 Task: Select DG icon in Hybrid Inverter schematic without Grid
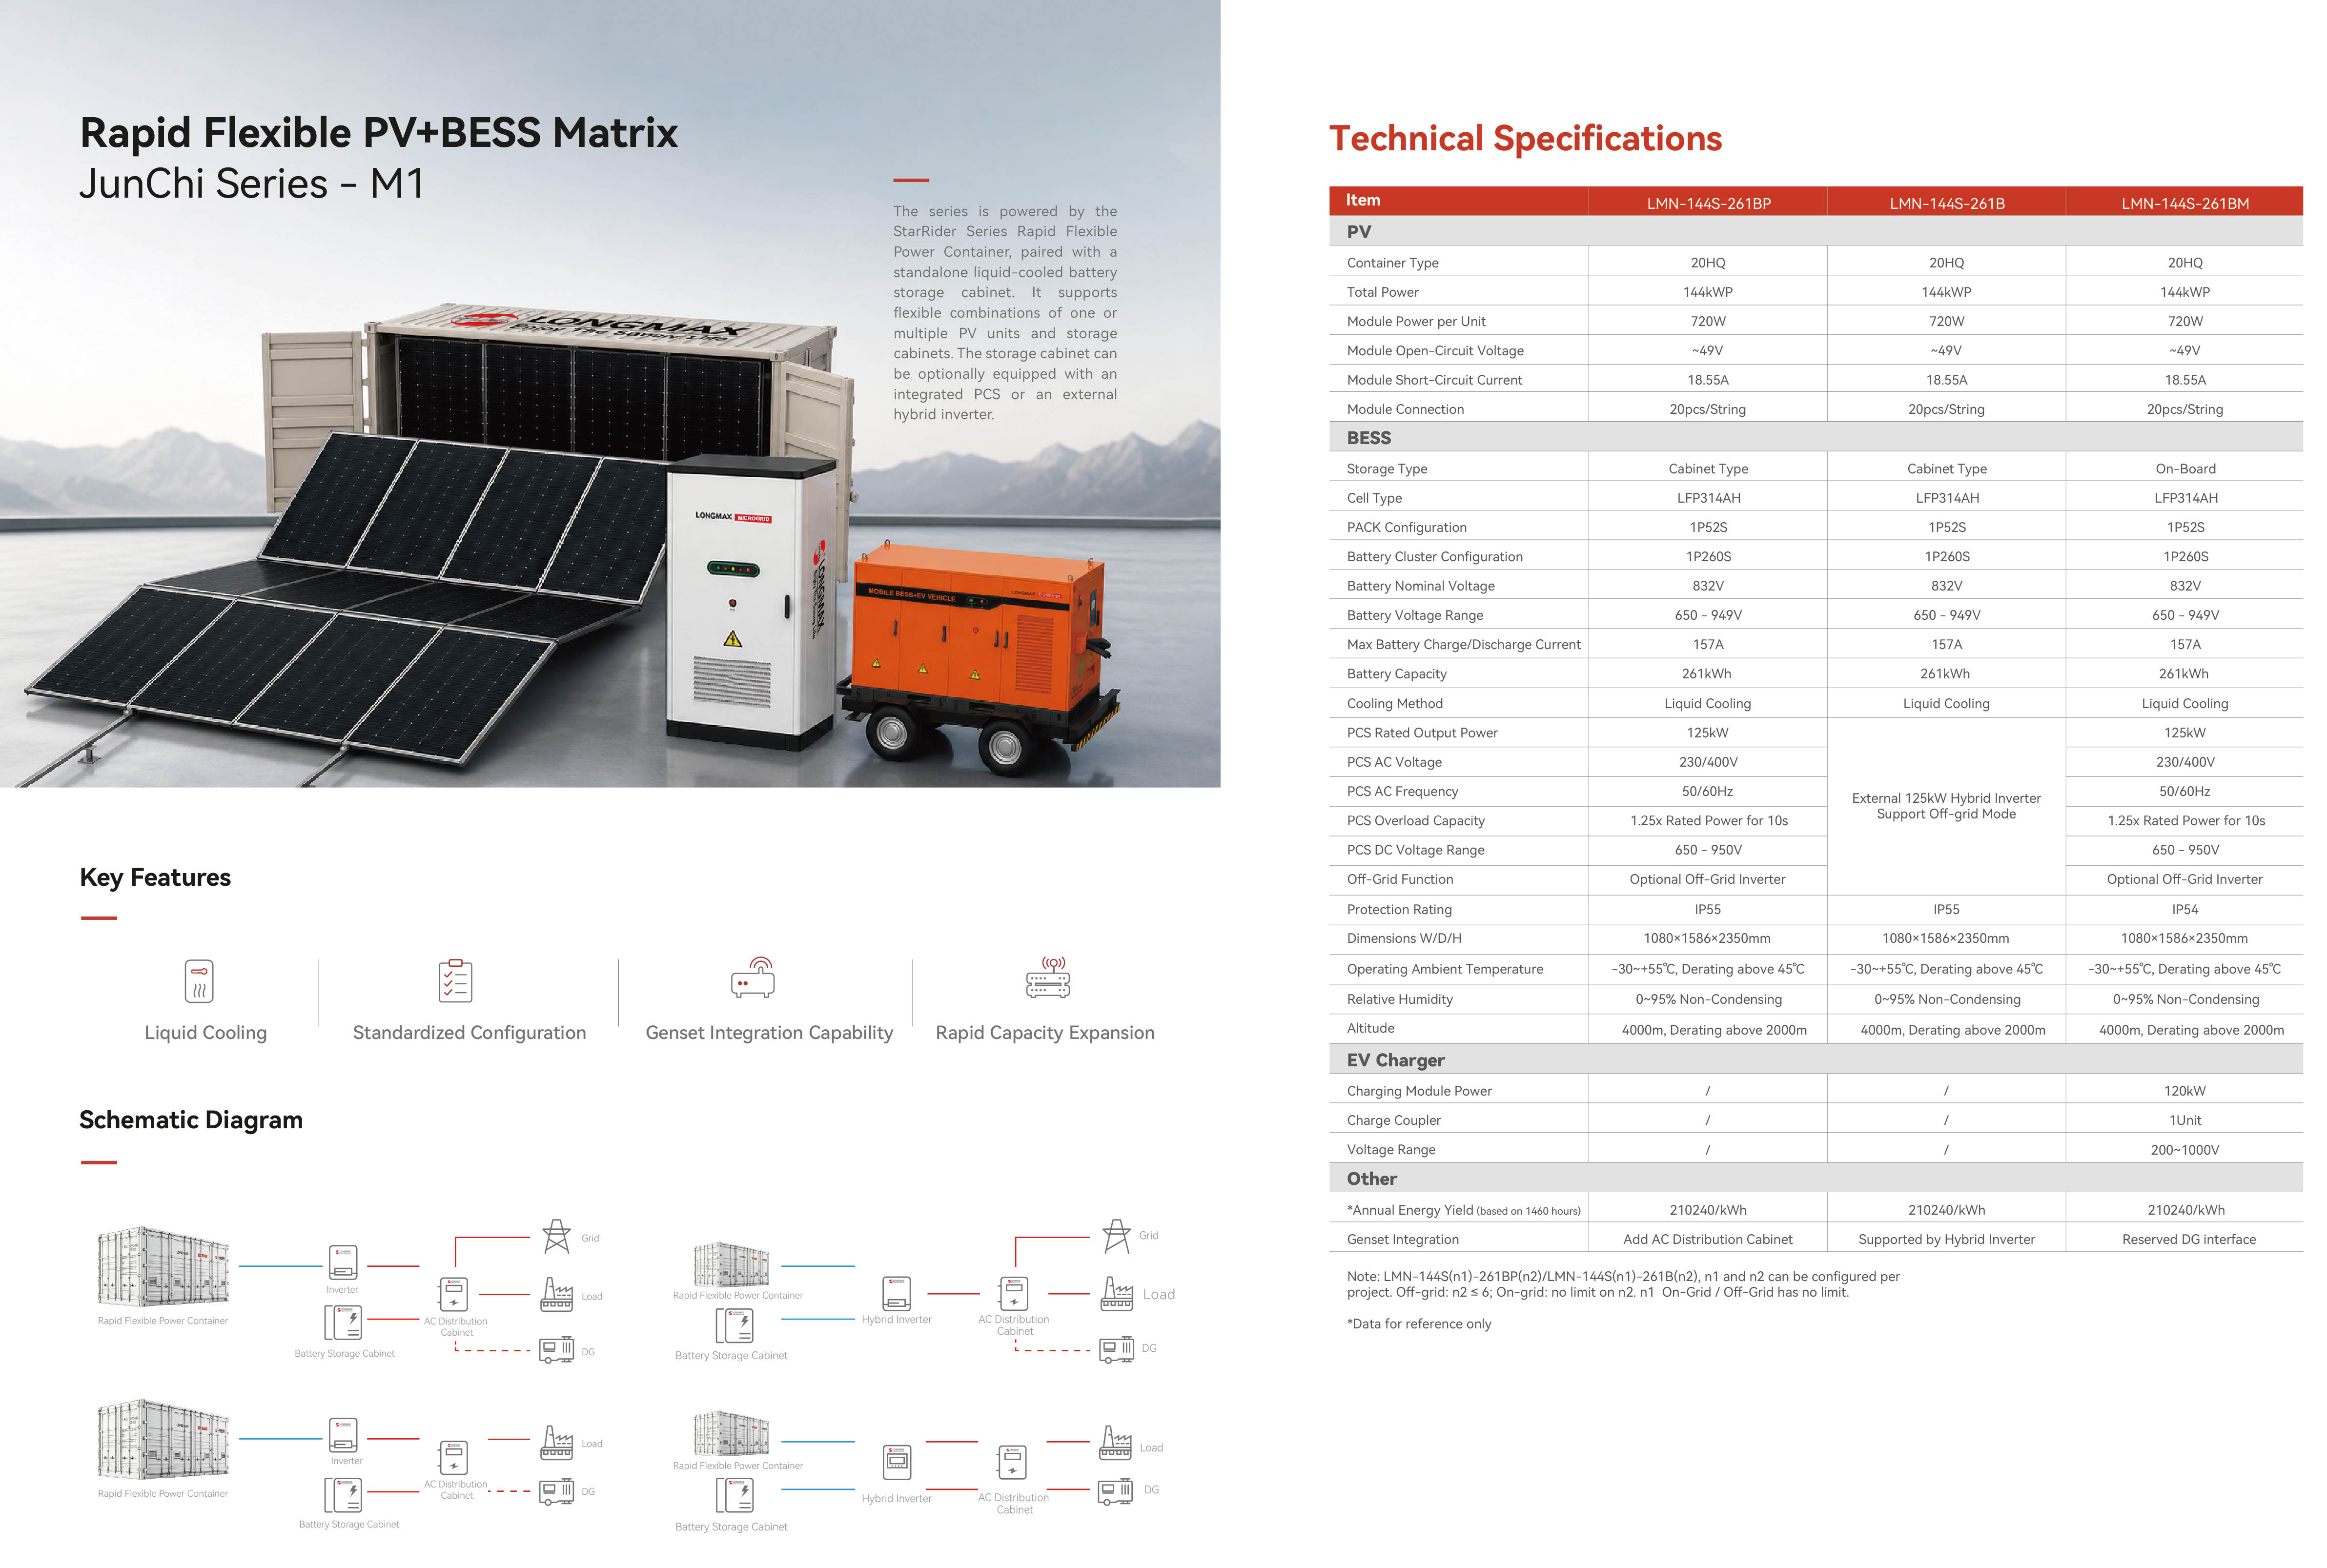coord(1116,1492)
